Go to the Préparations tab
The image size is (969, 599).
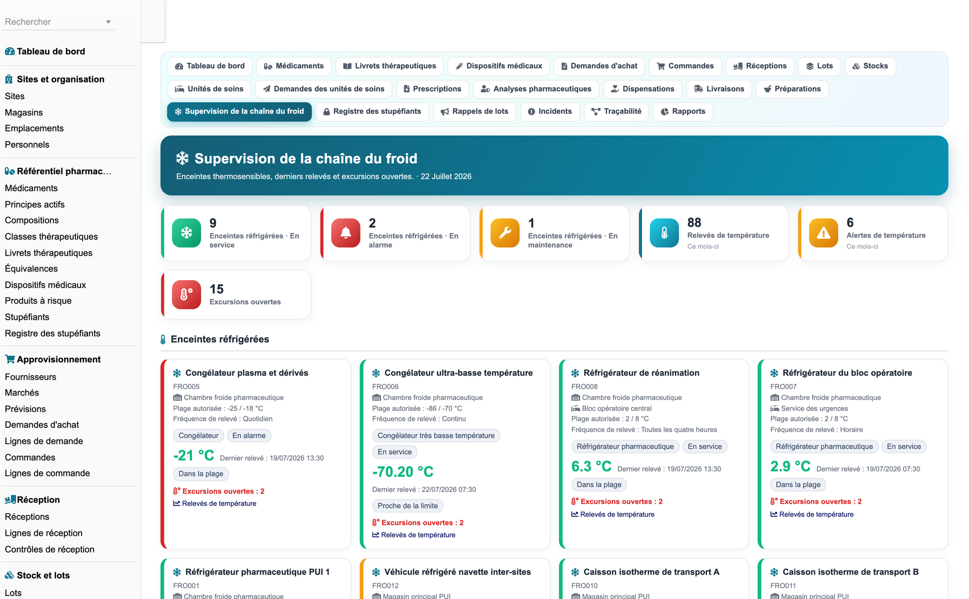point(792,89)
